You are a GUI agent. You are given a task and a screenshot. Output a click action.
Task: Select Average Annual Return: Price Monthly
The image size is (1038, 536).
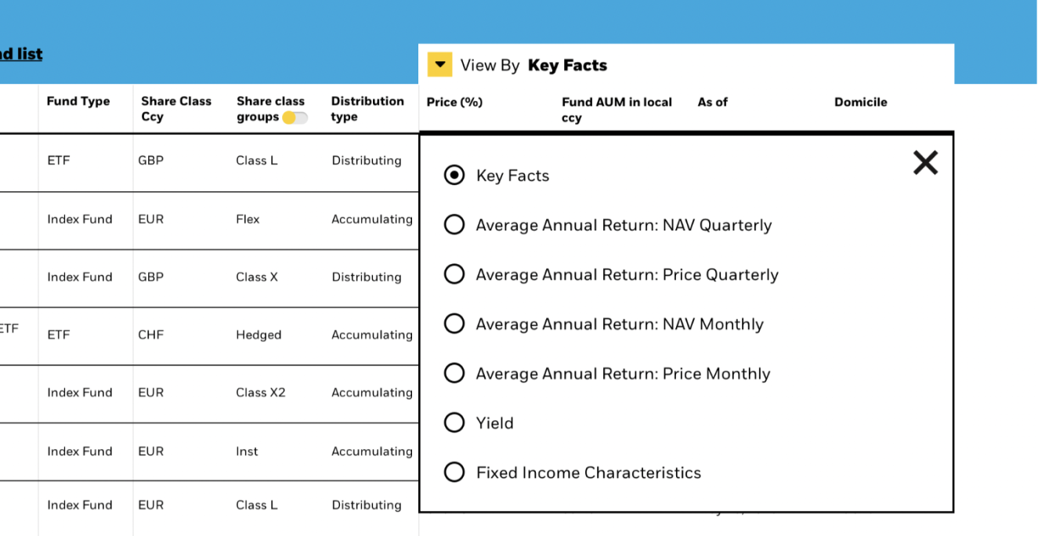(454, 373)
